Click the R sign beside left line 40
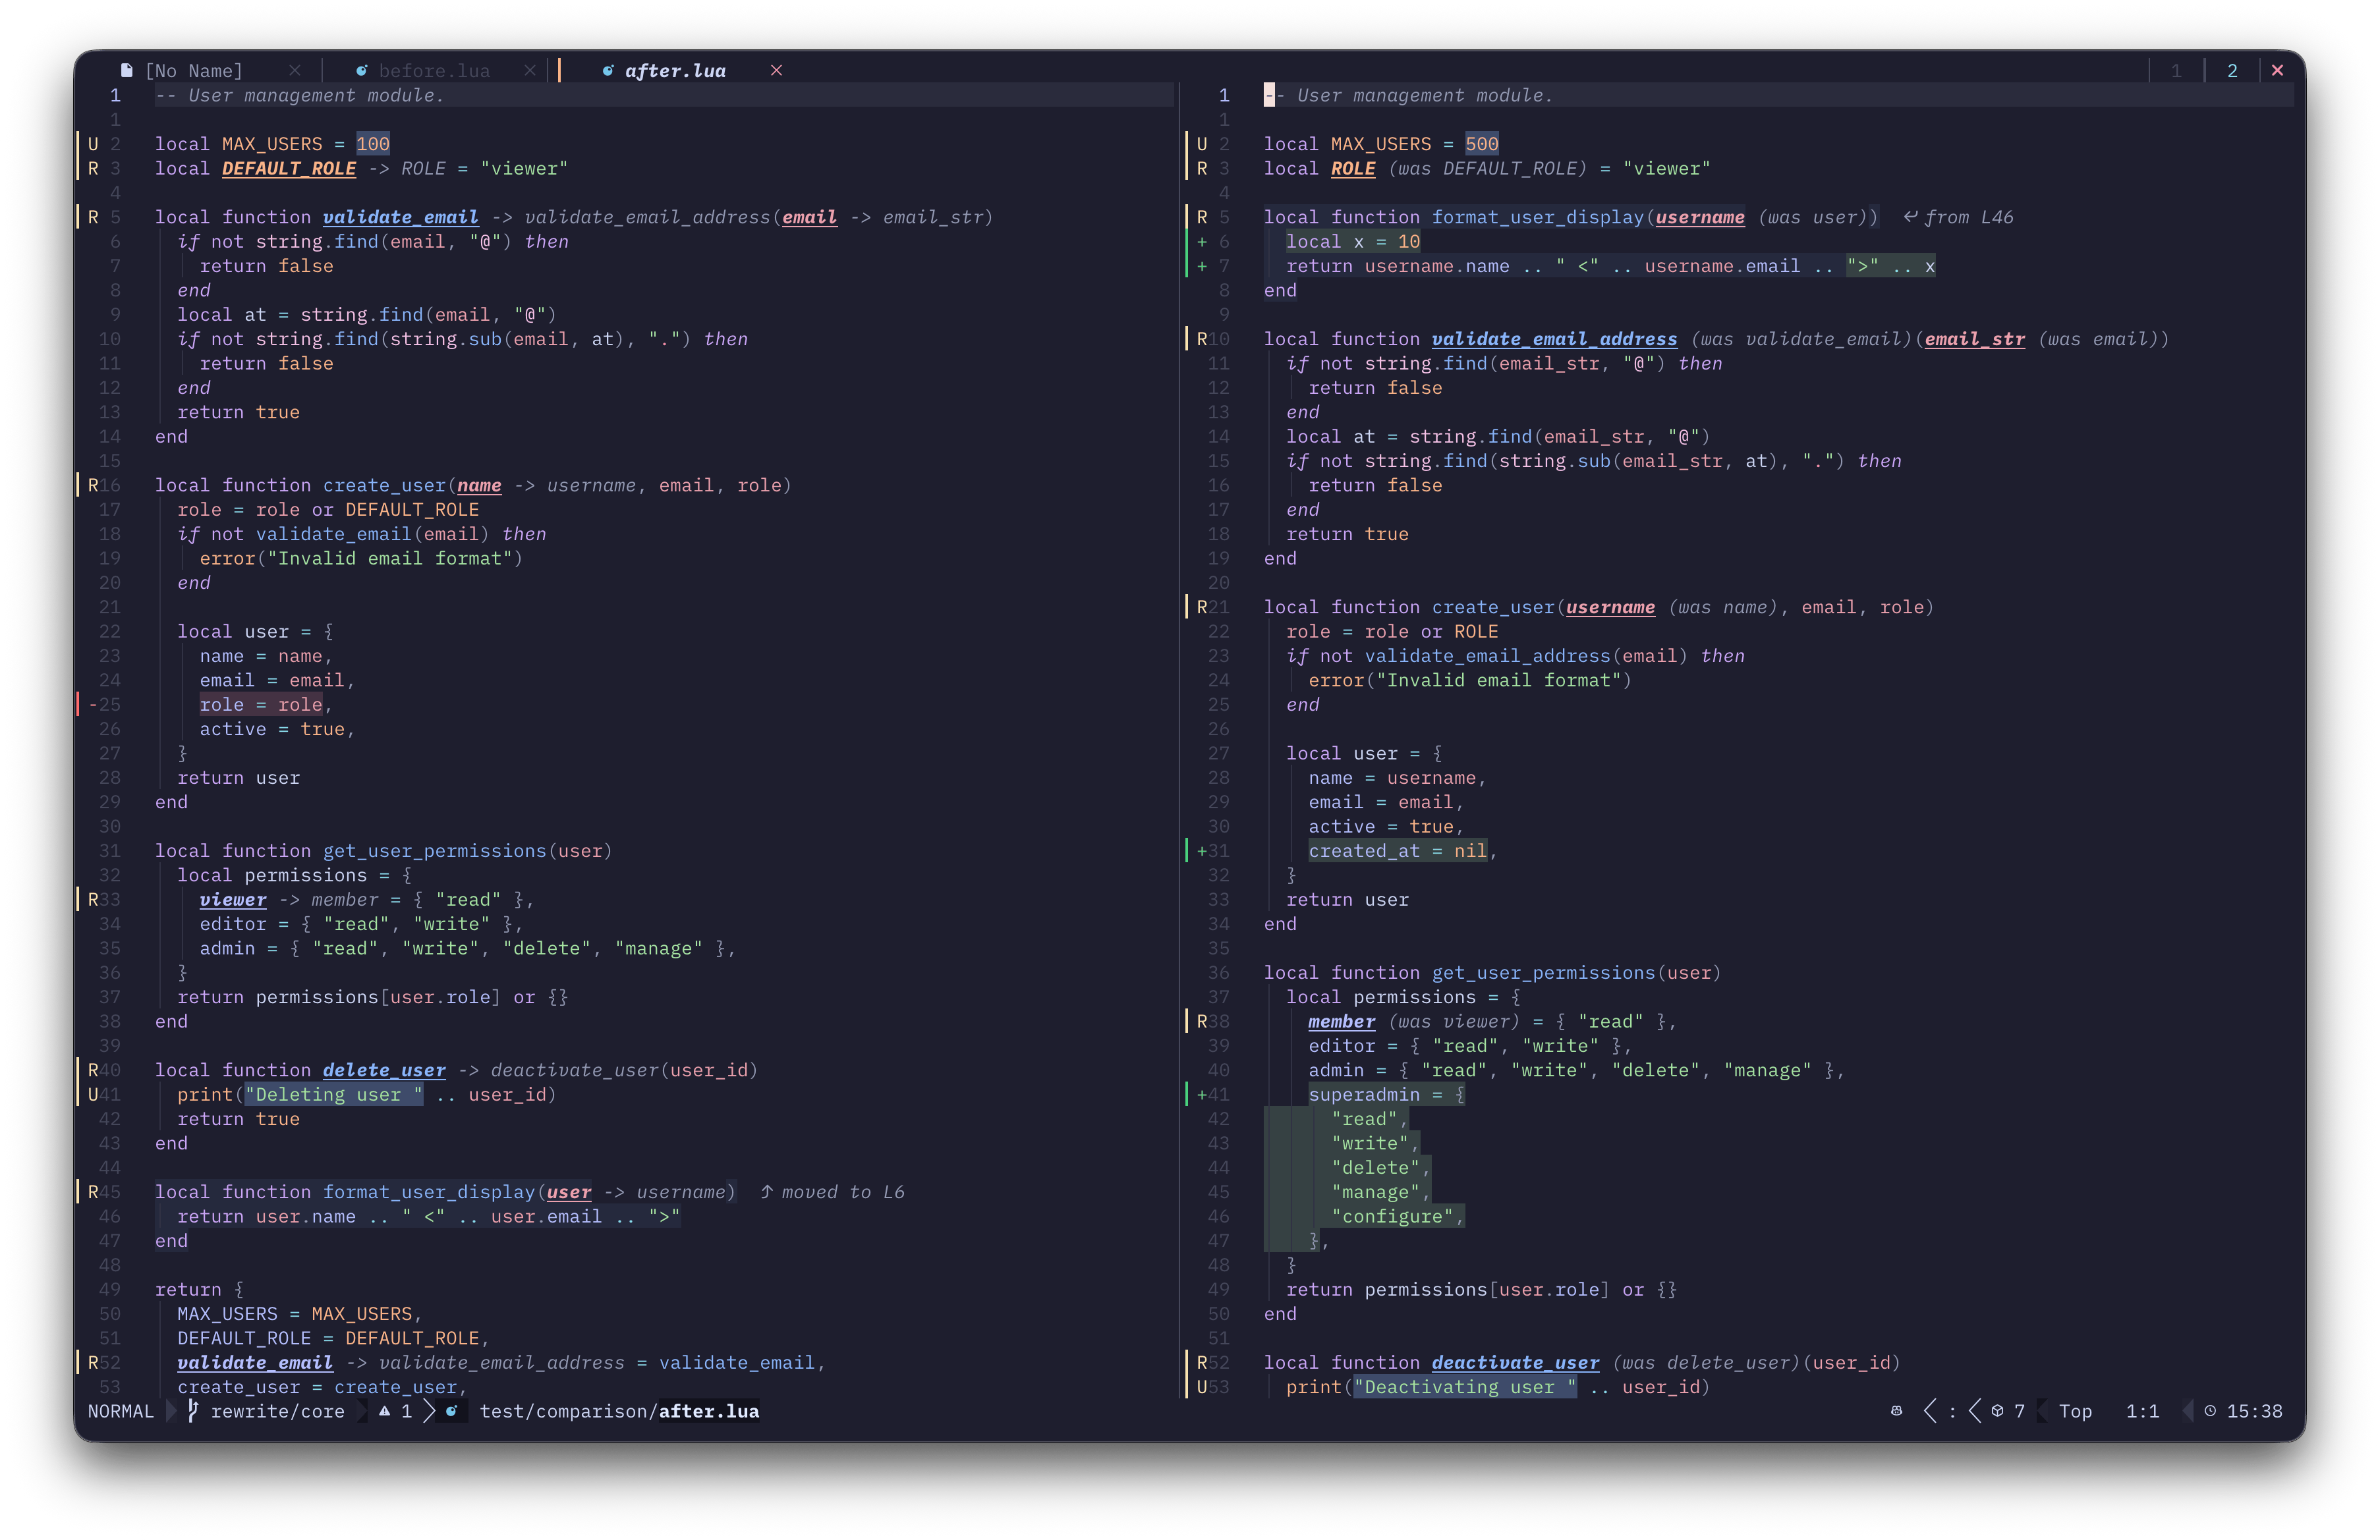 point(93,1070)
